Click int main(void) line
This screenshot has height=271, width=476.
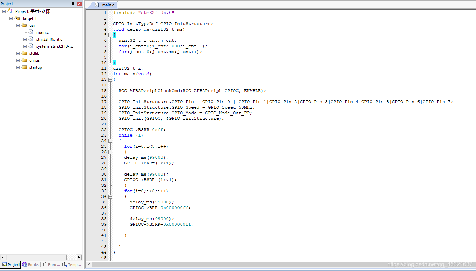pyautogui.click(x=132, y=74)
